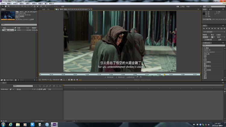Screen dimensions: 226x127
Task: Switch to the Audio tab beside Info
Action: [x=210, y=9]
